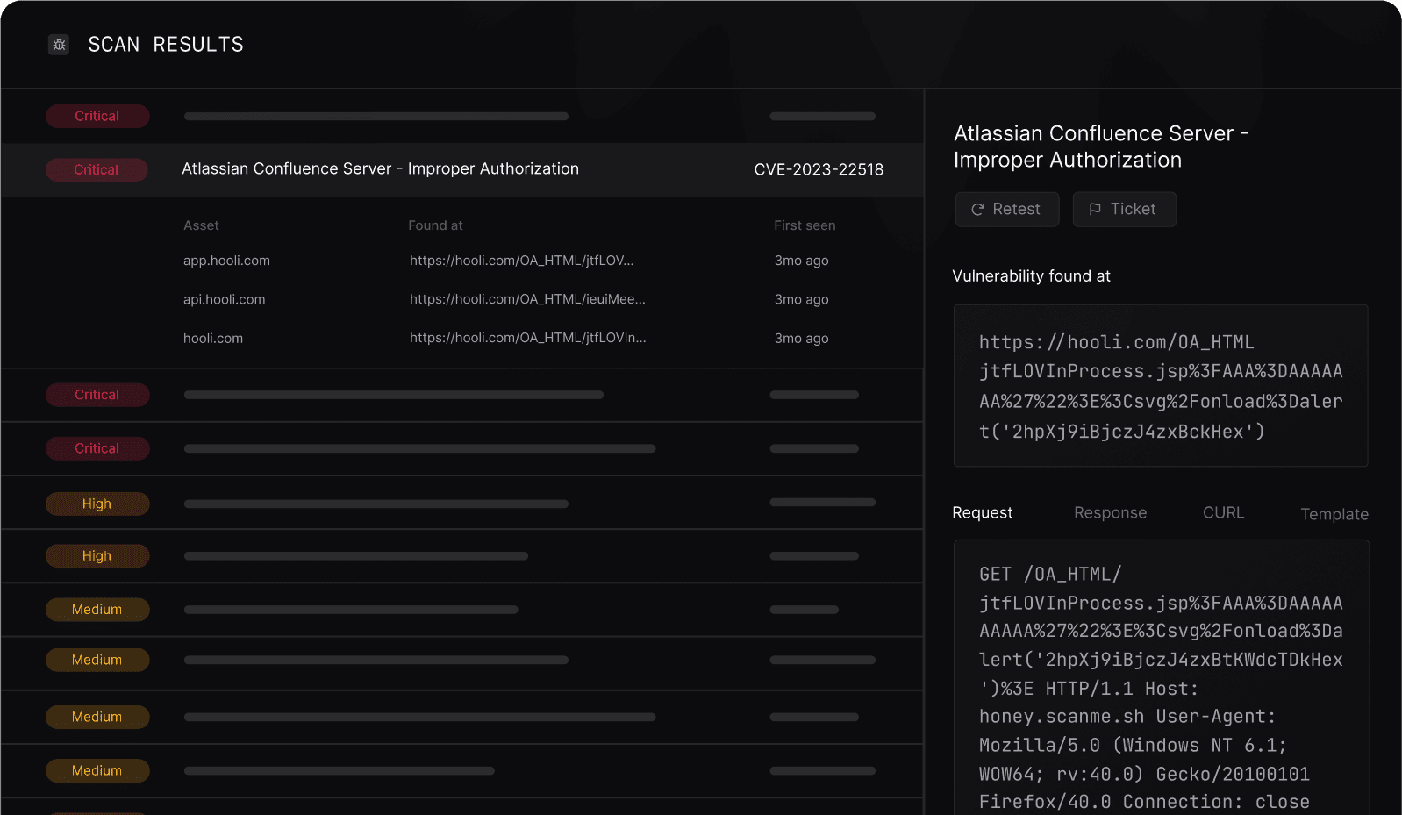Open the found-at URL ending ieuiMee...
This screenshot has height=815, width=1402.
(x=527, y=299)
